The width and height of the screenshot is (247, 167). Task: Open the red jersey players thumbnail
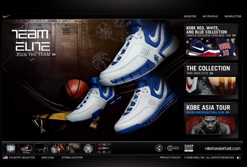pos(57,148)
